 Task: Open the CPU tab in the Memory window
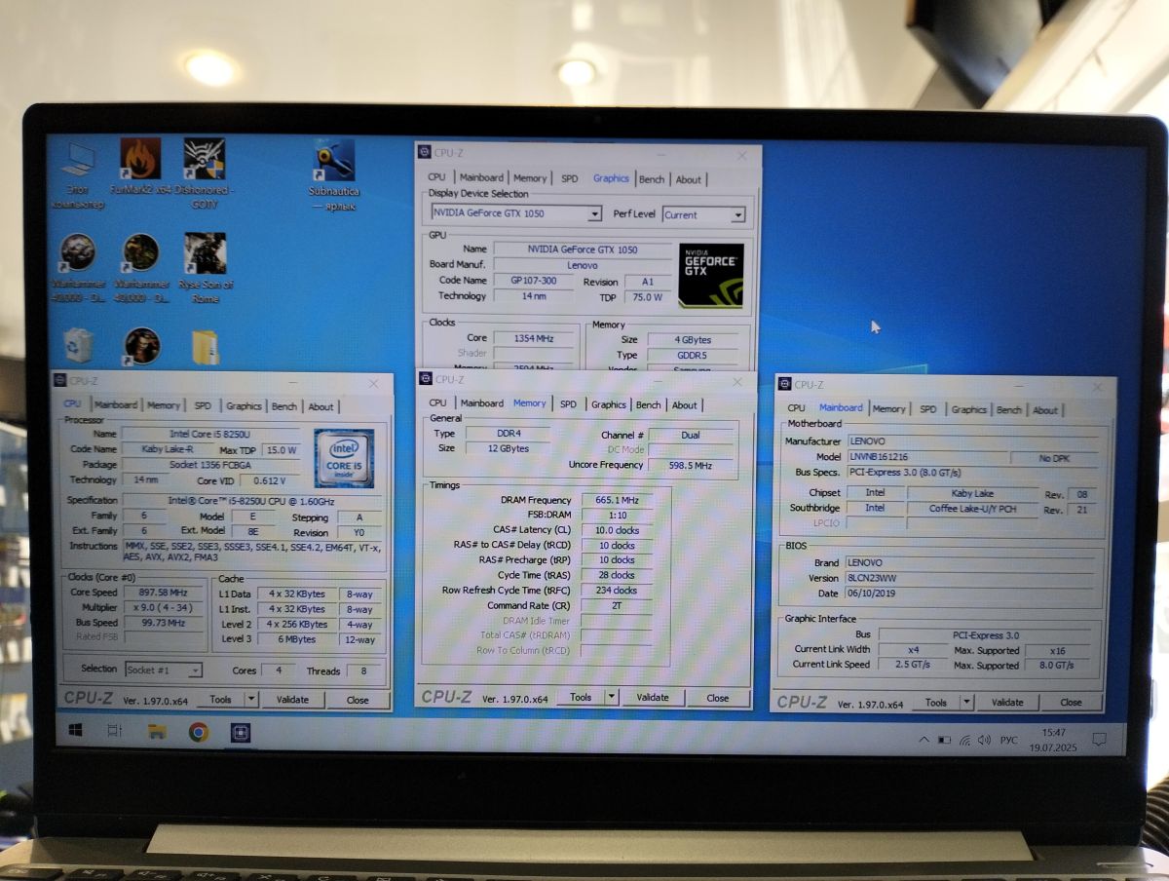click(437, 402)
